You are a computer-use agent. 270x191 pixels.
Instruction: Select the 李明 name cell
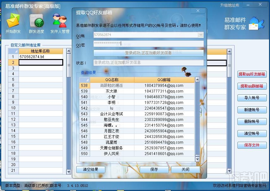pyautogui.click(x=112, y=103)
